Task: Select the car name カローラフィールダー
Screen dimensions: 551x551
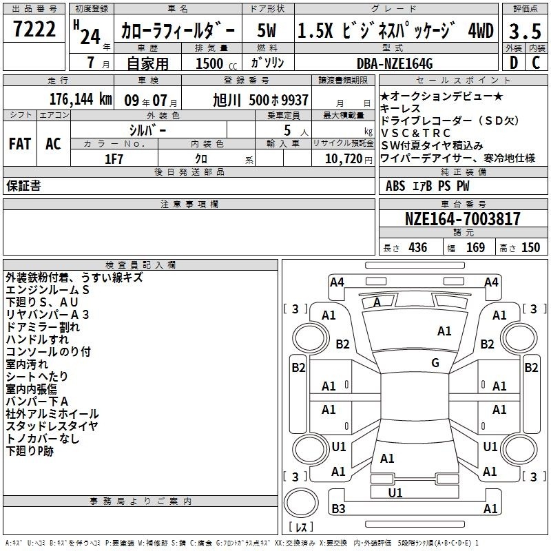Action: (x=178, y=30)
